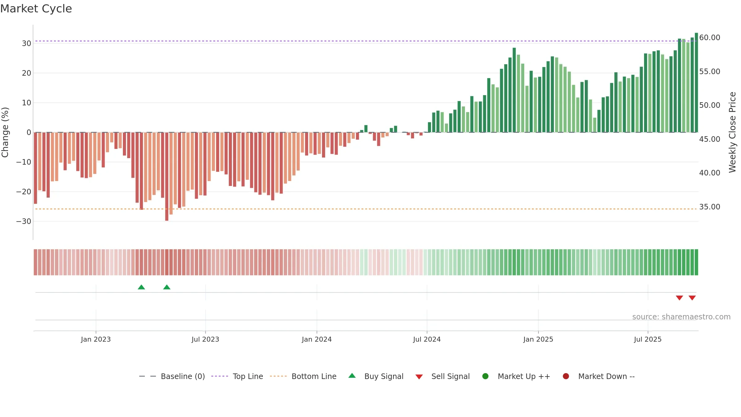Click the rightmost green cell of the heatmap strip

click(696, 262)
